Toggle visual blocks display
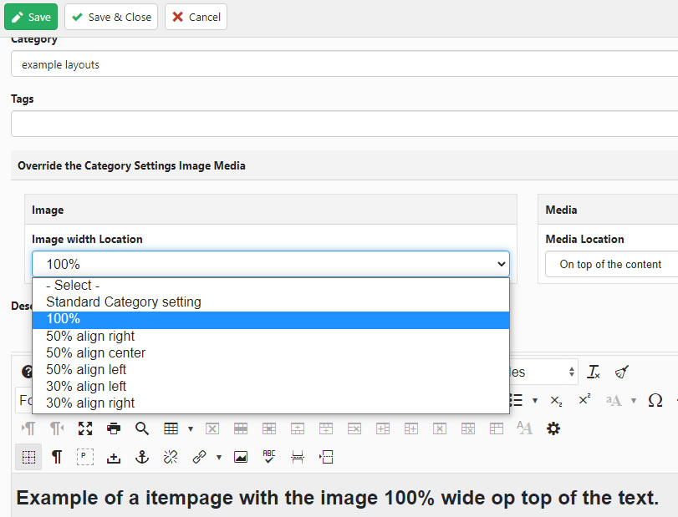Image resolution: width=678 pixels, height=517 pixels. (x=28, y=457)
